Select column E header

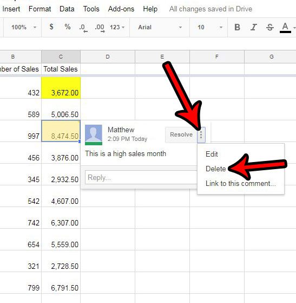(x=162, y=56)
